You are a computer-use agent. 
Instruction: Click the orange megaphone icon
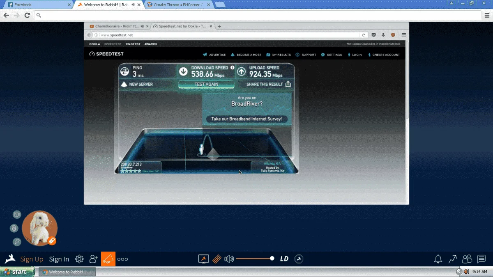tap(108, 259)
